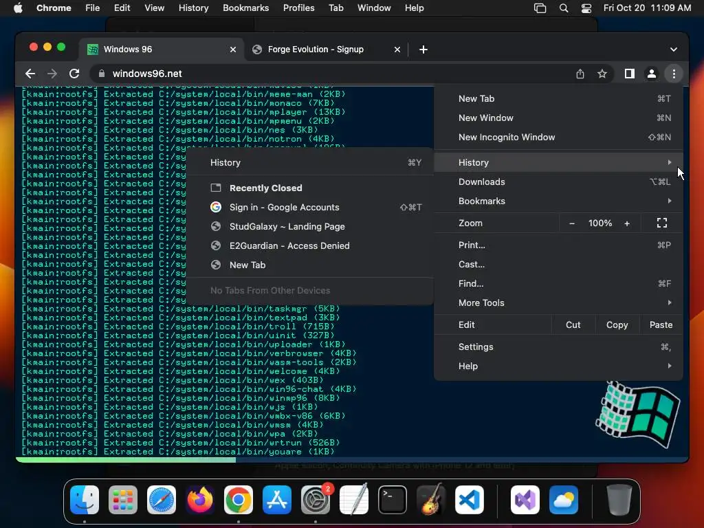Expand the tab search chevron

(x=674, y=49)
